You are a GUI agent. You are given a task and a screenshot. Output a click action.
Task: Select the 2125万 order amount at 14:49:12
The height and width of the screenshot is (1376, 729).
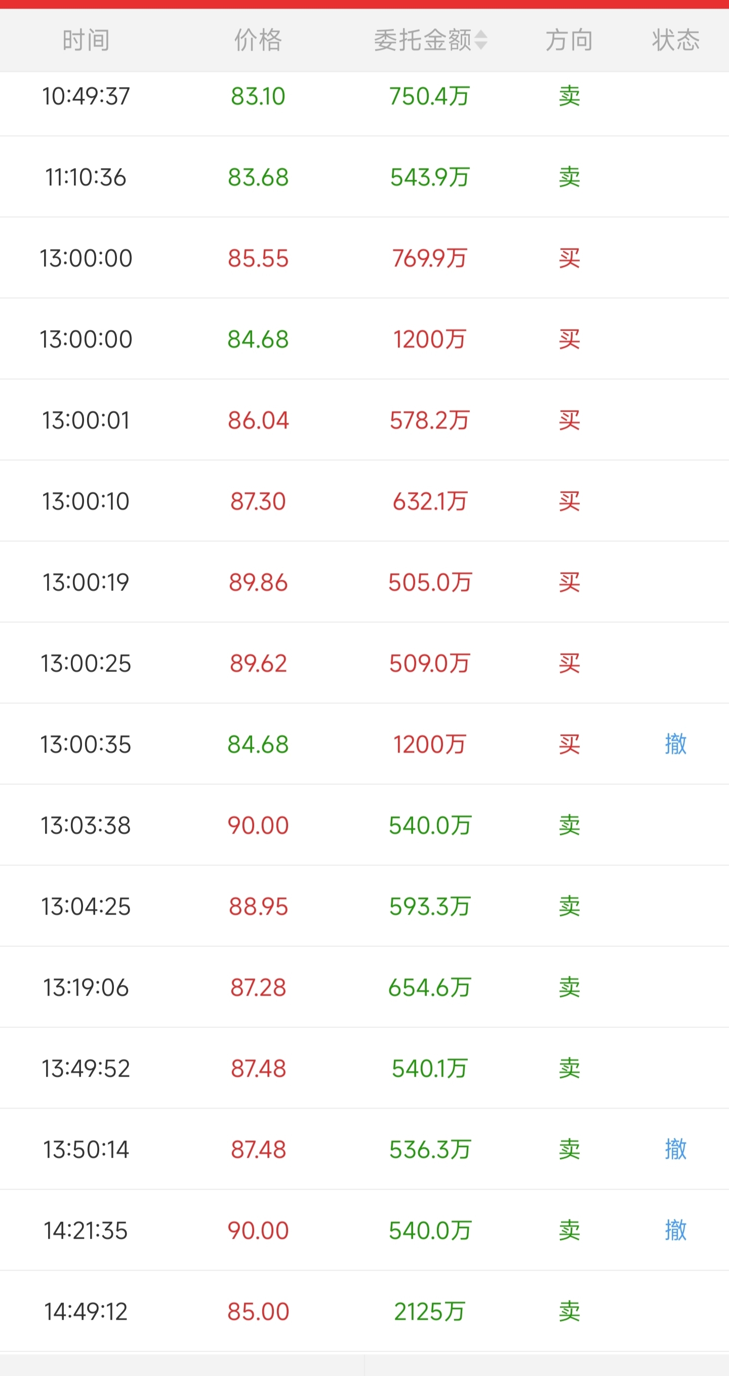tap(429, 1311)
